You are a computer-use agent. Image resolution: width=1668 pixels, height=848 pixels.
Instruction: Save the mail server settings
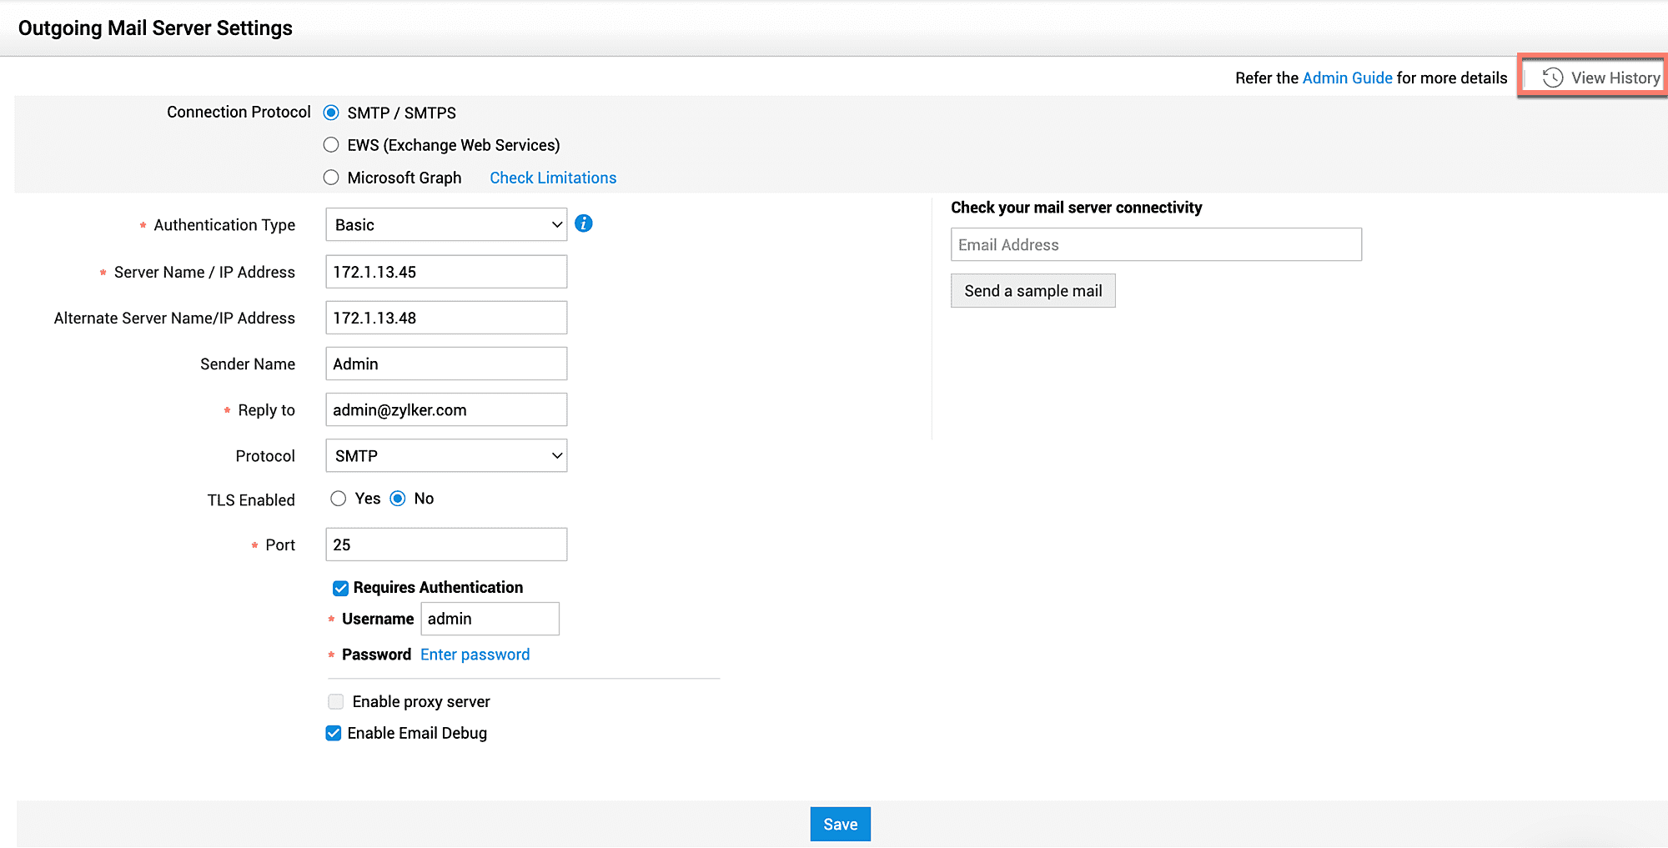[x=840, y=824]
